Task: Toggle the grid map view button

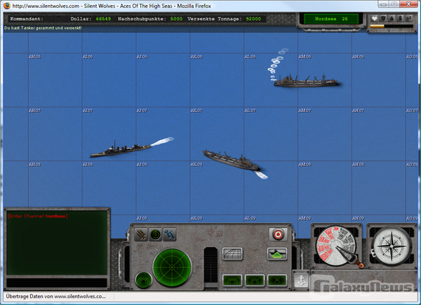Action: click(232, 253)
